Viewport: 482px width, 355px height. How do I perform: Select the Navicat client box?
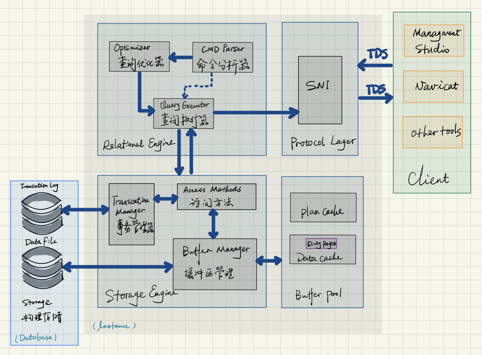point(433,87)
